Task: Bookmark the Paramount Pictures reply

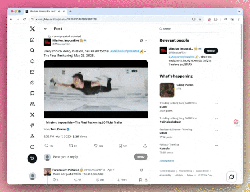Action: coord(141,180)
